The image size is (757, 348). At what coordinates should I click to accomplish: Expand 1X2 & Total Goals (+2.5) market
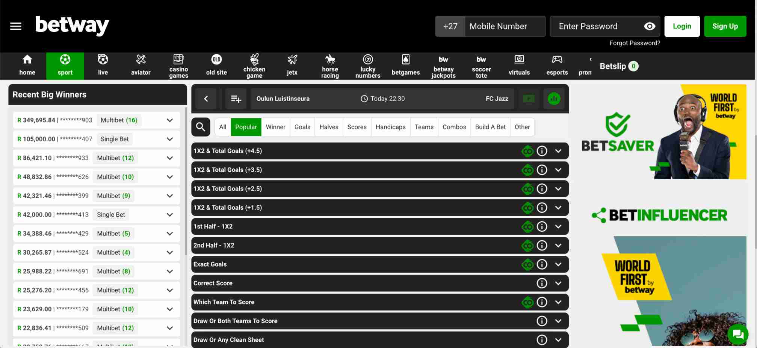click(x=558, y=189)
